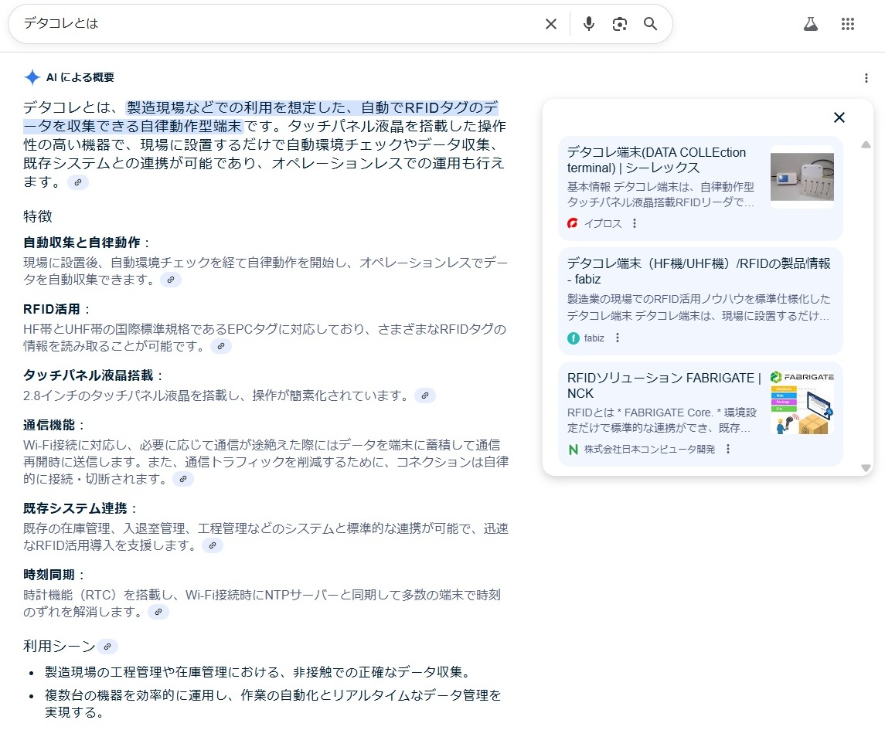The height and width of the screenshot is (730, 885).
Task: Clear the search box with the X icon
Action: 551,24
